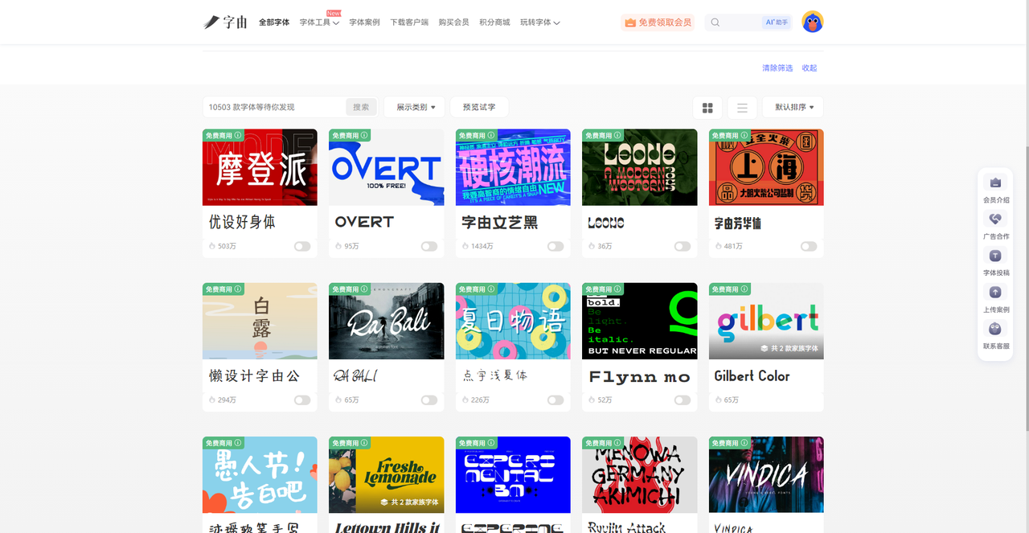Open 会员介绍 sidebar icon

pos(995,183)
